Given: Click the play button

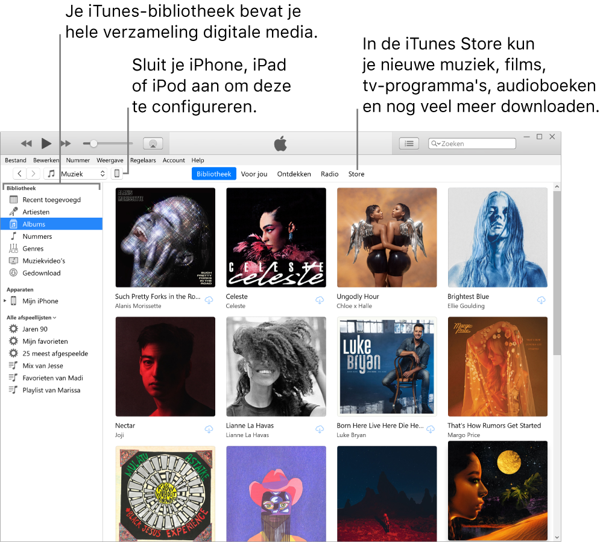Looking at the screenshot, I should click(x=46, y=143).
